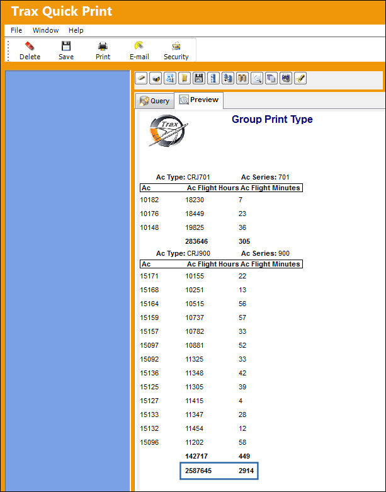The image size is (386, 492).
Task: Select the Preview tab
Action: coord(199,100)
